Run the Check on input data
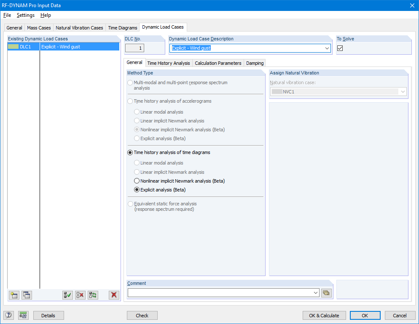Viewport: 419px width, 324px height. [x=142, y=315]
